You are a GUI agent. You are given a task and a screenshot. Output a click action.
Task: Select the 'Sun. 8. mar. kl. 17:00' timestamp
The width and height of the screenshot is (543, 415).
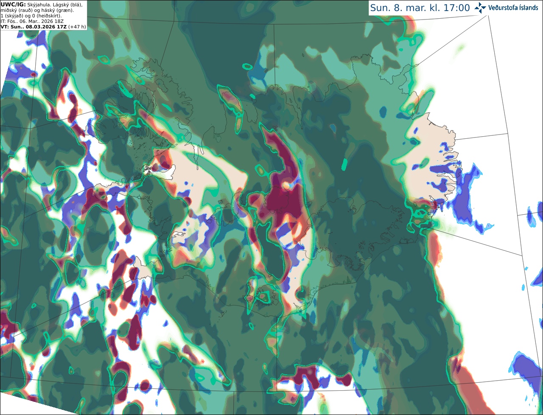coord(420,8)
